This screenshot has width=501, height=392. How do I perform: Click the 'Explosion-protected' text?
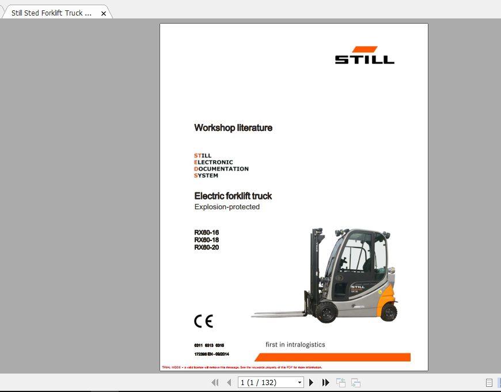(x=227, y=207)
